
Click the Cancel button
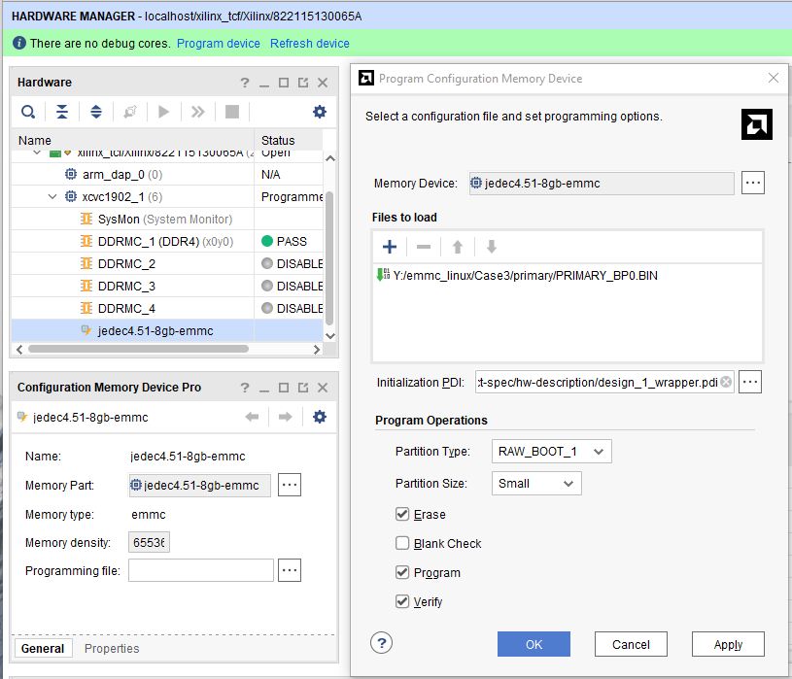631,644
